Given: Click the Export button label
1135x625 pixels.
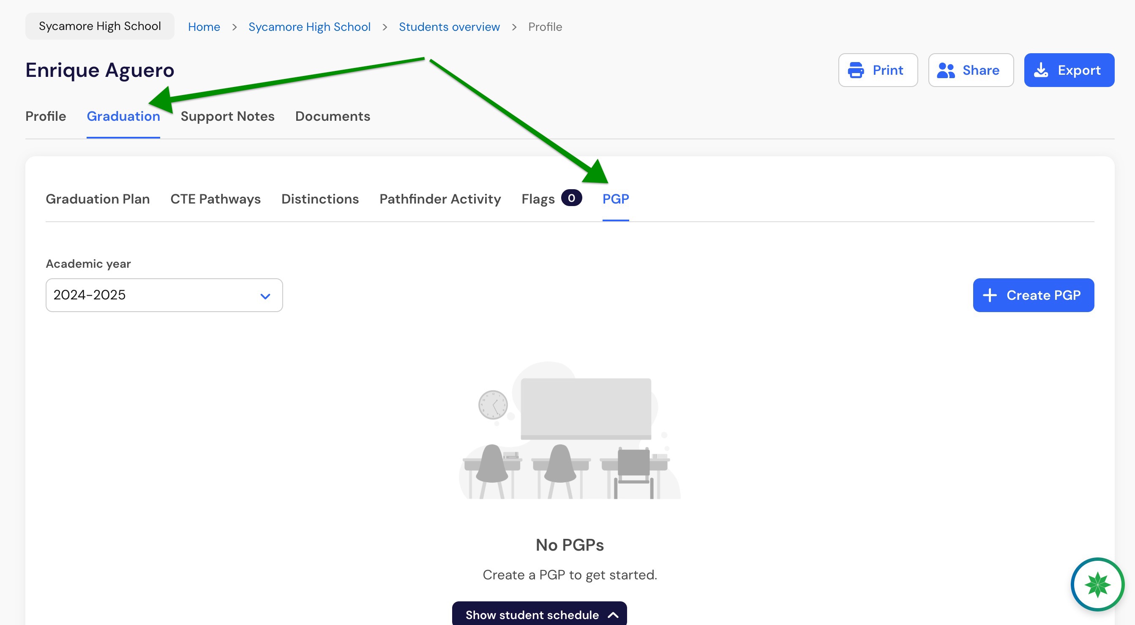Looking at the screenshot, I should tap(1079, 70).
